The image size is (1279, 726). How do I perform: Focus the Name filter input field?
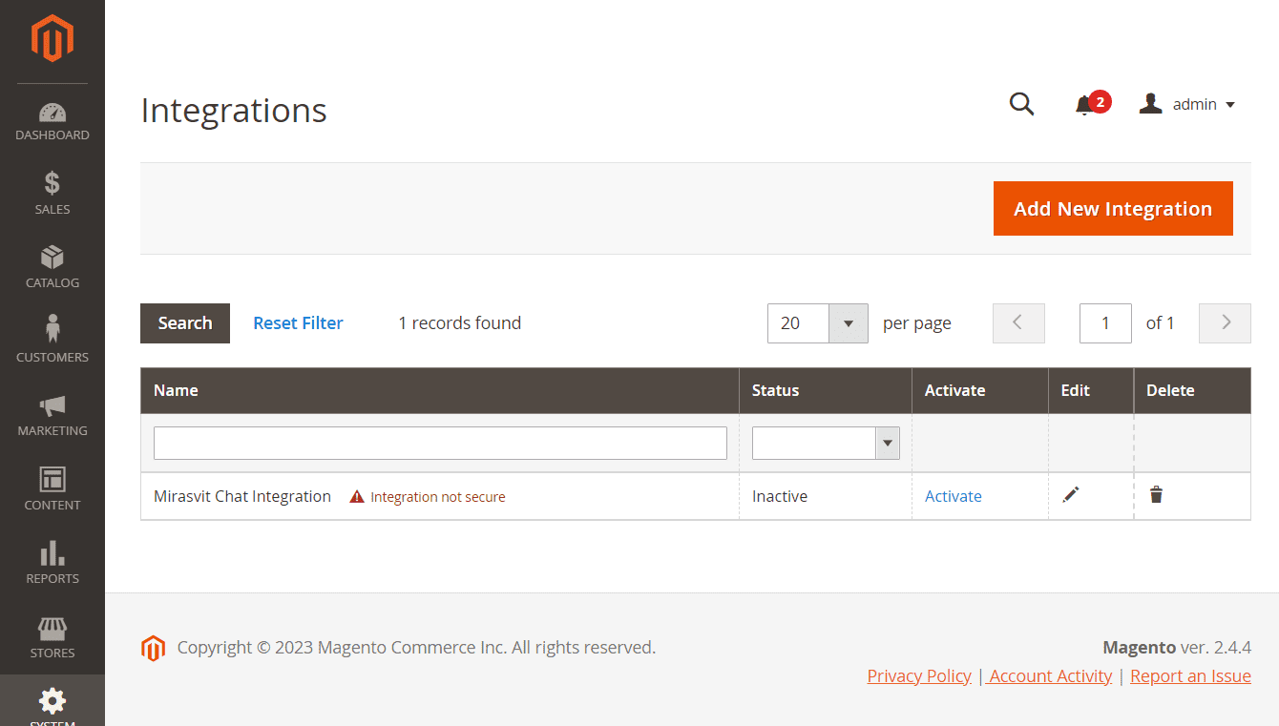(x=440, y=443)
